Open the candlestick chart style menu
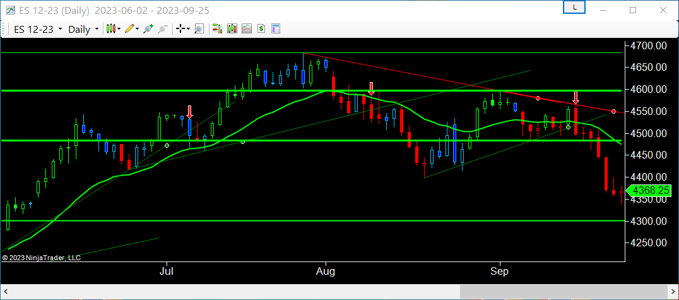 [113, 29]
